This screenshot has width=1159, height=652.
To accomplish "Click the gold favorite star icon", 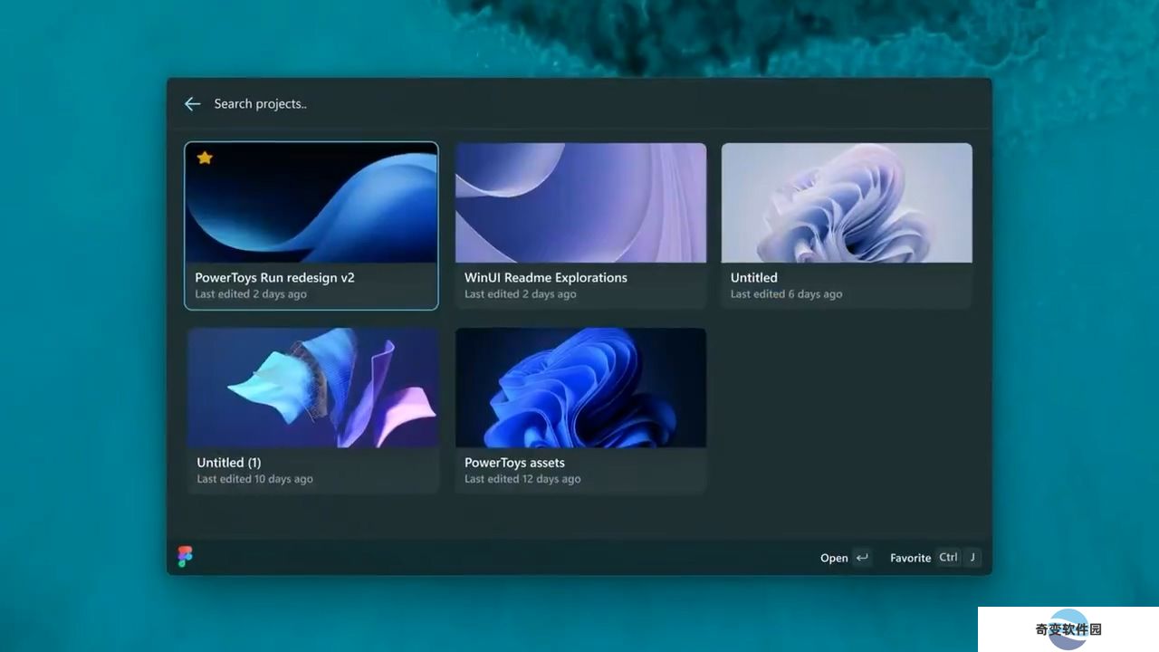I will pyautogui.click(x=205, y=158).
